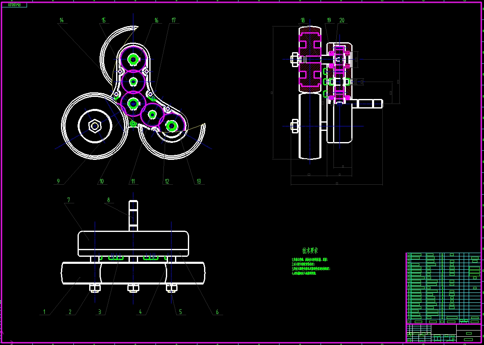Screen dimensions: 484x345
Task: Pick item number 1 label
Action: [44, 312]
